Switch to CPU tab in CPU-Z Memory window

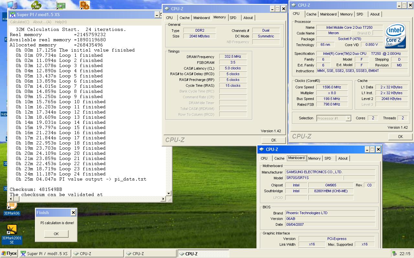[x=169, y=18]
